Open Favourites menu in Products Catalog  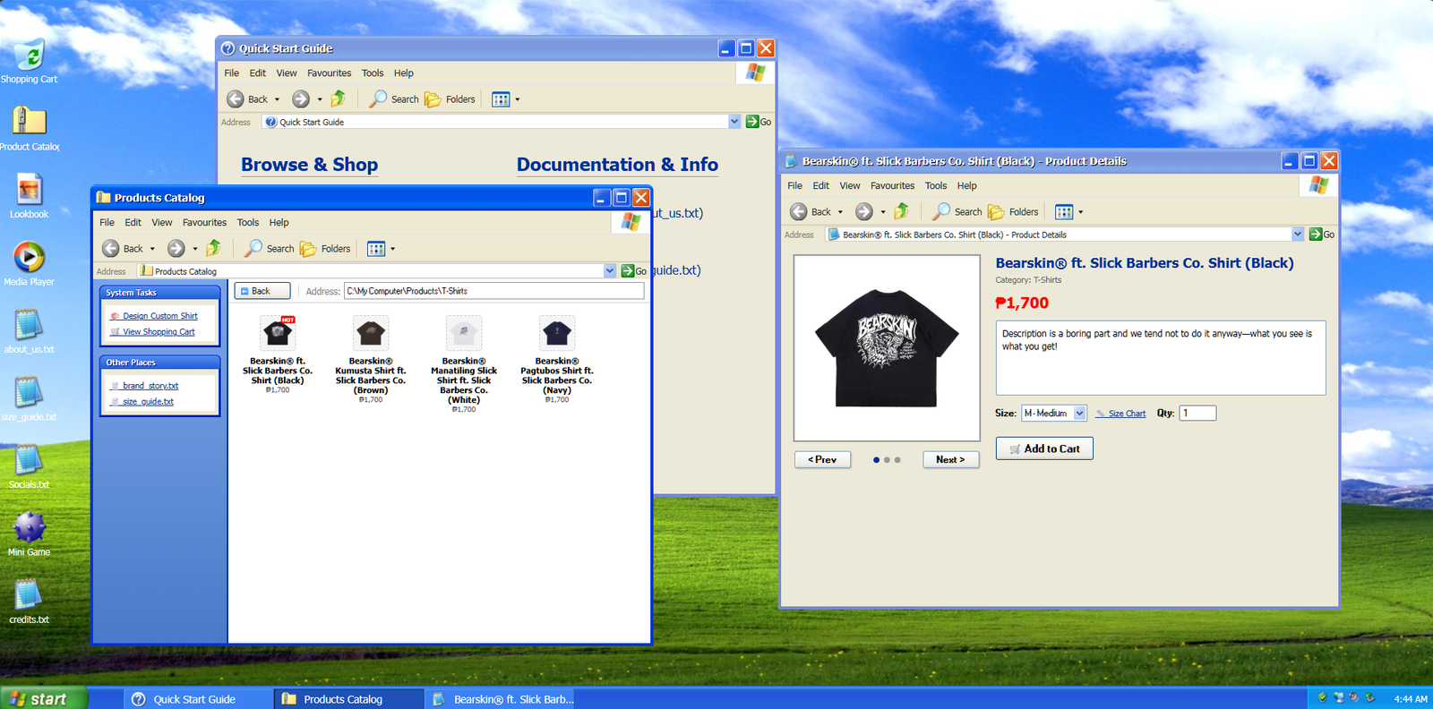pyautogui.click(x=204, y=223)
